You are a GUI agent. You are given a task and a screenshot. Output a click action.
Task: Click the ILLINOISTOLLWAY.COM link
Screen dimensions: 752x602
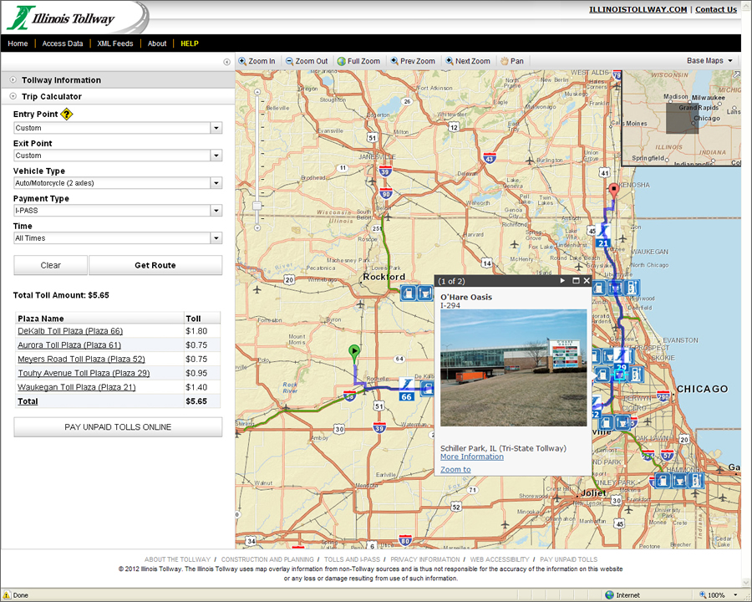click(638, 9)
